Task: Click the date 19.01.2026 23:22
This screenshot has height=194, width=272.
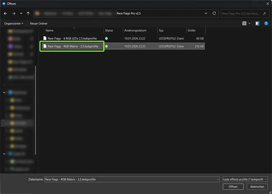Action: 135,38
